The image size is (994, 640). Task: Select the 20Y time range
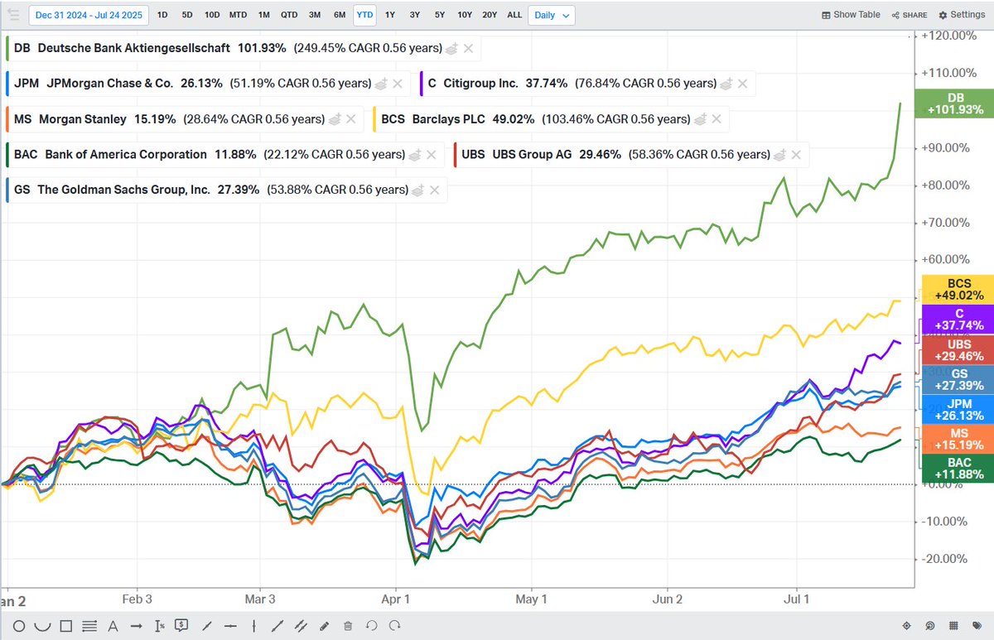click(x=490, y=15)
